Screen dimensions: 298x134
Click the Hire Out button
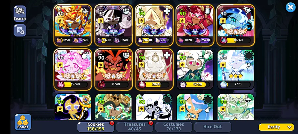point(213,127)
